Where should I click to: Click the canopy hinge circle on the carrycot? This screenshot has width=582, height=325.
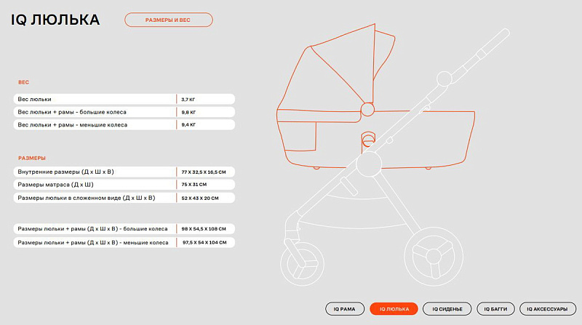[x=368, y=109]
